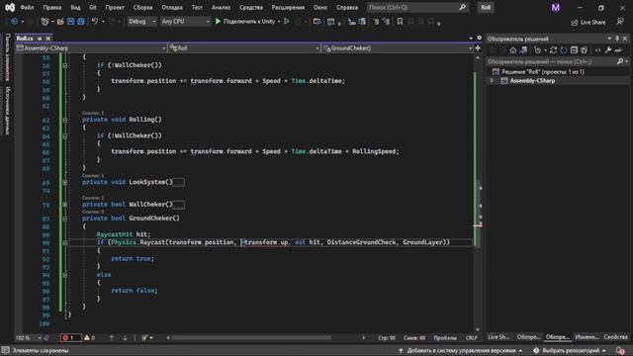Switch to the Live Sh... panel tab
The height and width of the screenshot is (356, 633).
point(498,337)
